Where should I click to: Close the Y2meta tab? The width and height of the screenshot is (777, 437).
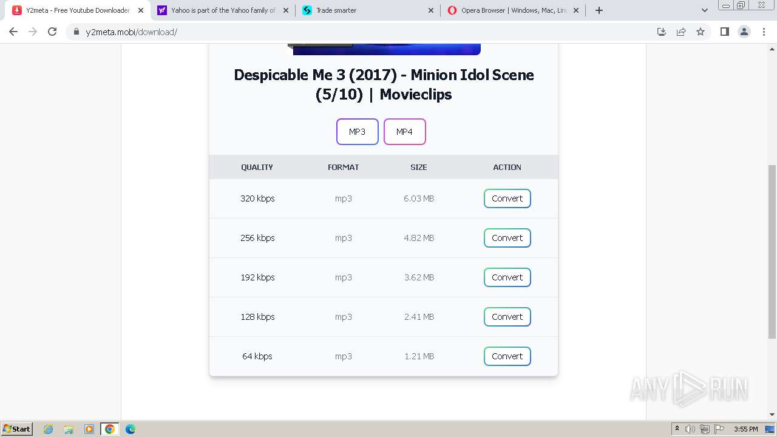point(141,10)
